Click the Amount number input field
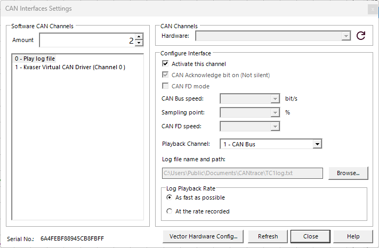 pos(85,40)
